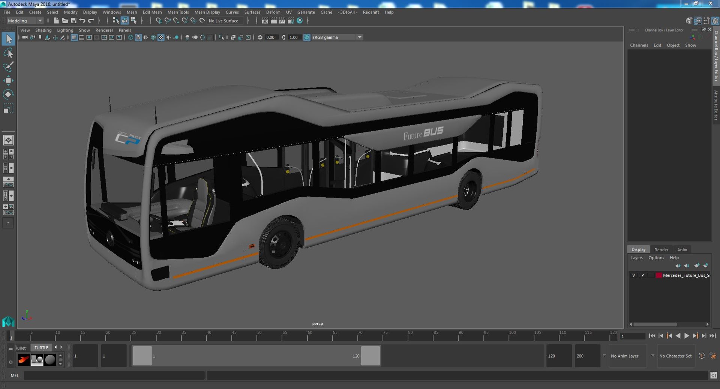
Task: Toggle playback P of Mercedes_Future_Bus layer
Action: [642, 275]
